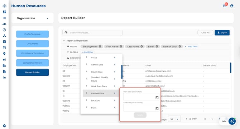Image resolution: width=240 pixels, height=129 pixels.
Task: Go to previous page of results
Action: pos(212,119)
